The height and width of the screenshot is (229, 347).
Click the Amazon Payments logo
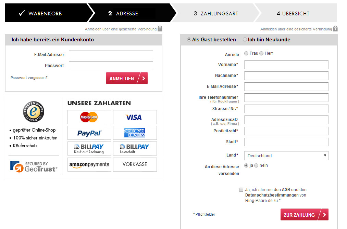point(89,164)
